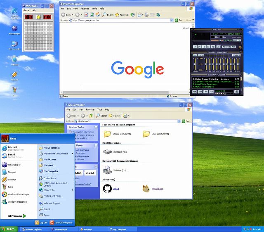The image size is (264, 232).
Task: Toggle Folders pane in My Computer toolbar
Action: pyautogui.click(x=115, y=116)
